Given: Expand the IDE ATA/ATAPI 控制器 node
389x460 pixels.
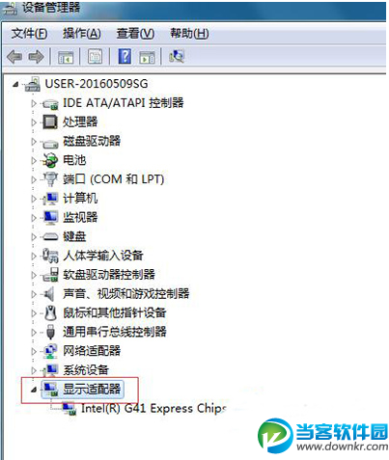Looking at the screenshot, I should click(34, 103).
